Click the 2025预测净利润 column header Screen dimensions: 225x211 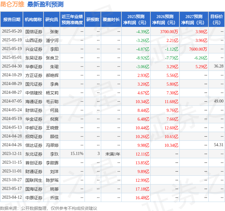click(136, 20)
